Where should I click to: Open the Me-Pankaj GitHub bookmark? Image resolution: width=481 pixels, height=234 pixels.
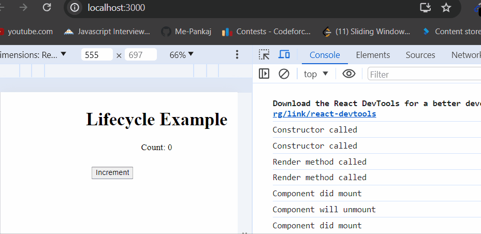click(186, 32)
